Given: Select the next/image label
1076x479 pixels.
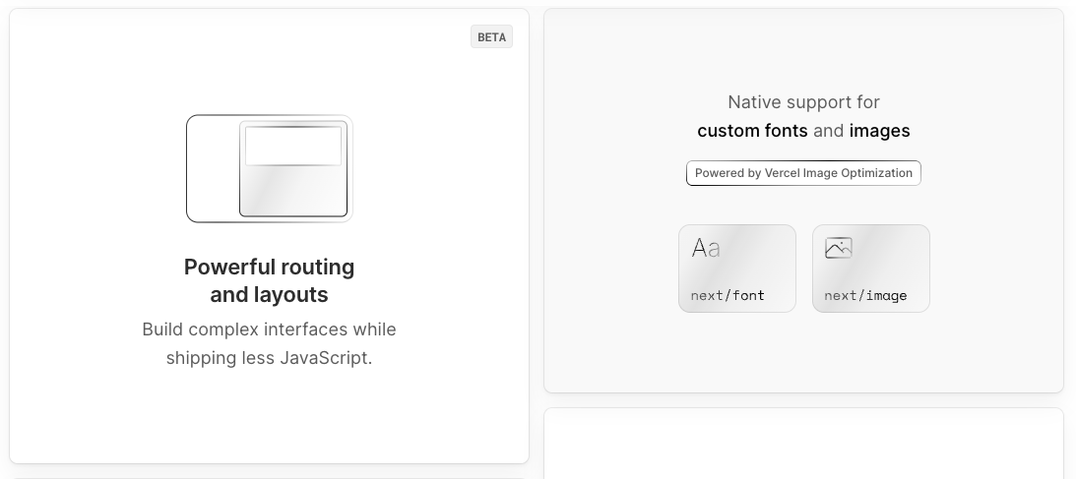Looking at the screenshot, I should click(x=865, y=295).
